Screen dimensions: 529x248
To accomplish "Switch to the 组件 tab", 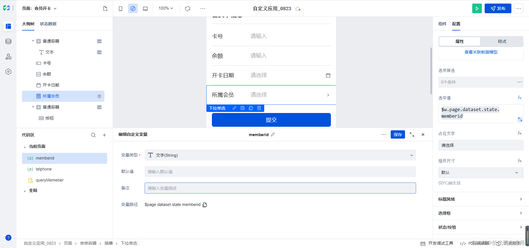I will (x=442, y=24).
